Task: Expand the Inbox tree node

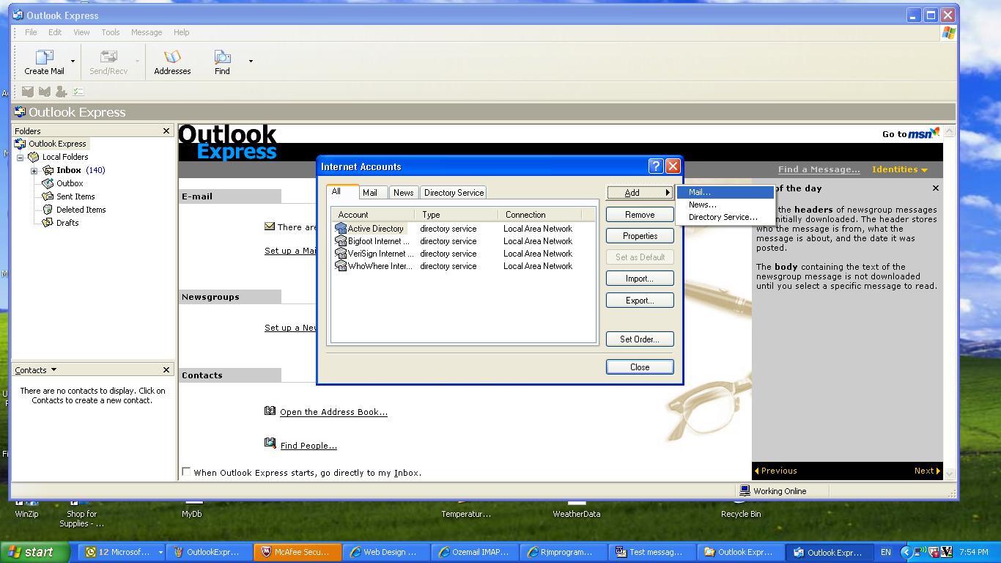Action: click(34, 171)
